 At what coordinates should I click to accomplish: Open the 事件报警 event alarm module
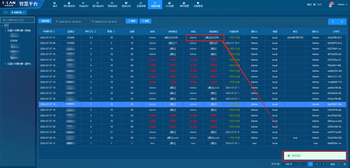[184, 5]
